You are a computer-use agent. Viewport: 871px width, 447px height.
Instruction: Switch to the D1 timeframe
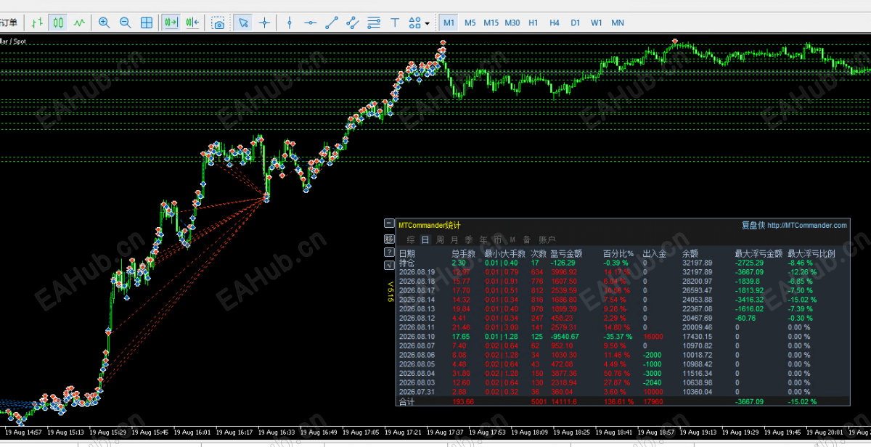[576, 22]
